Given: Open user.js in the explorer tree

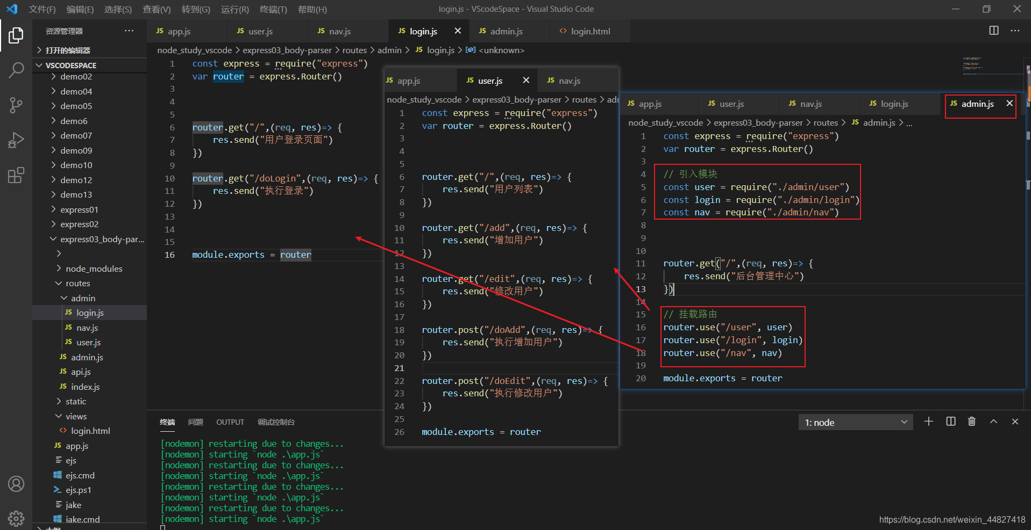Looking at the screenshot, I should [x=88, y=342].
